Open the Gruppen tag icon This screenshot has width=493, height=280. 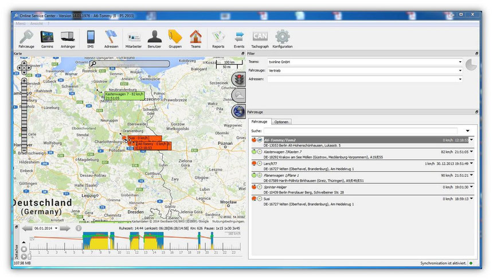tap(175, 40)
